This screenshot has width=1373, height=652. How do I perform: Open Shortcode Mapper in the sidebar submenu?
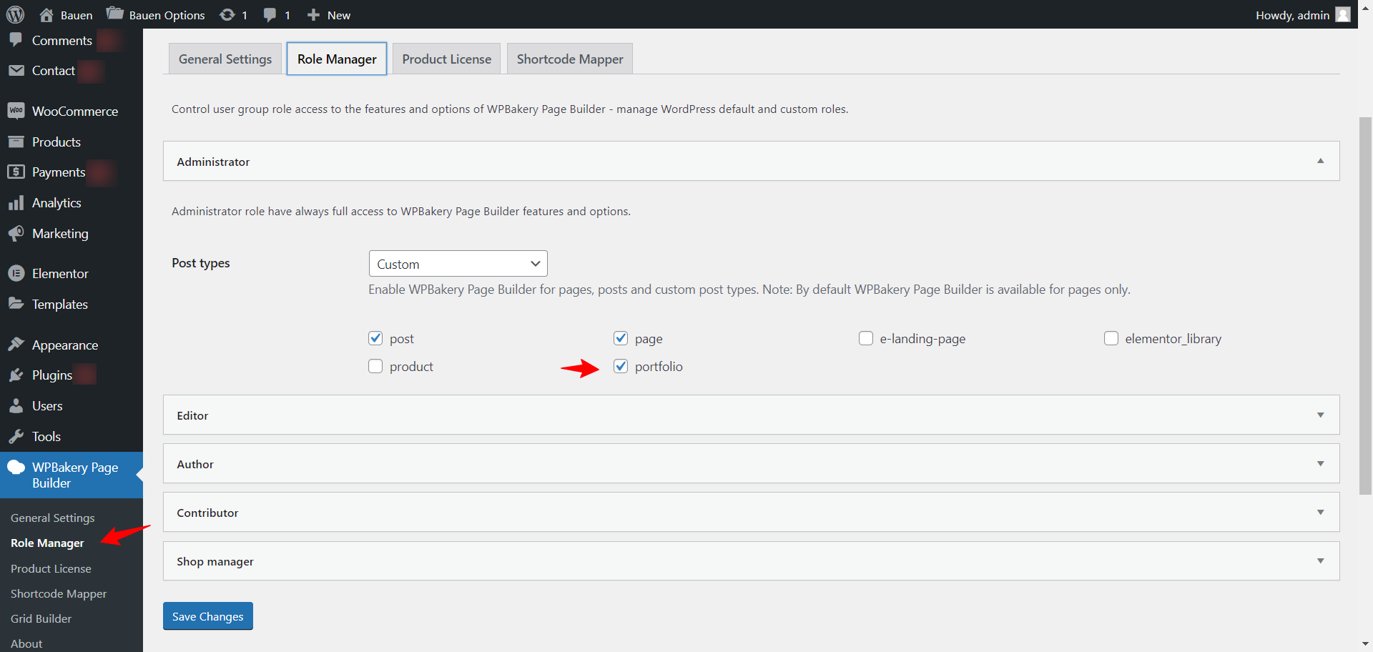(x=59, y=593)
